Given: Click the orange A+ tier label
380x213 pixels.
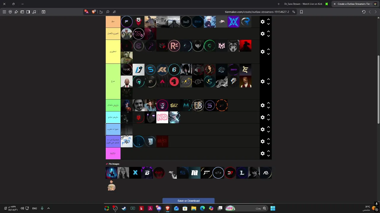Looking at the screenshot, I should coord(113,22).
